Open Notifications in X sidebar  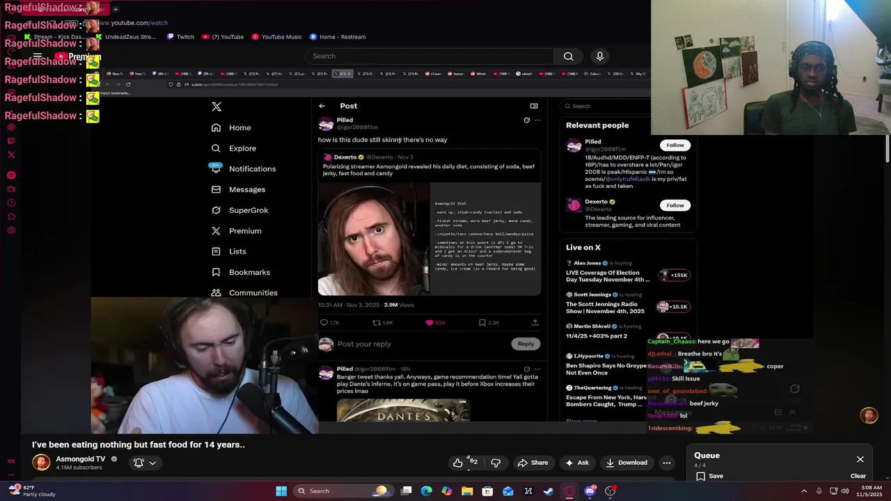(244, 169)
